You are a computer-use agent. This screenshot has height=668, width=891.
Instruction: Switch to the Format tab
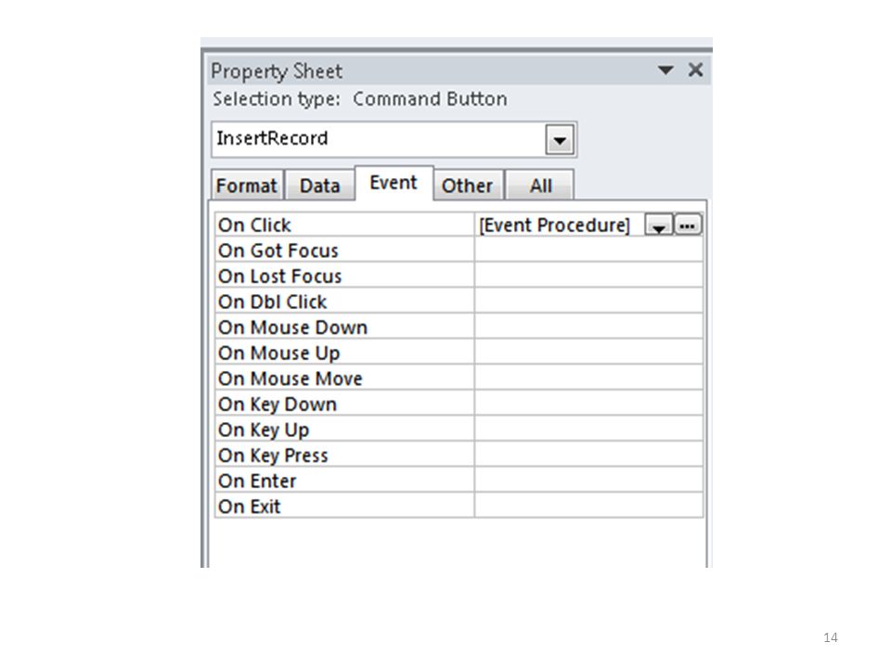(247, 186)
